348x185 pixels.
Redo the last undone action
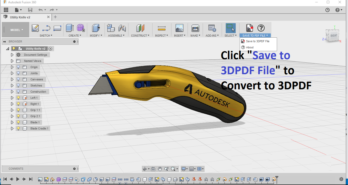(52, 10)
